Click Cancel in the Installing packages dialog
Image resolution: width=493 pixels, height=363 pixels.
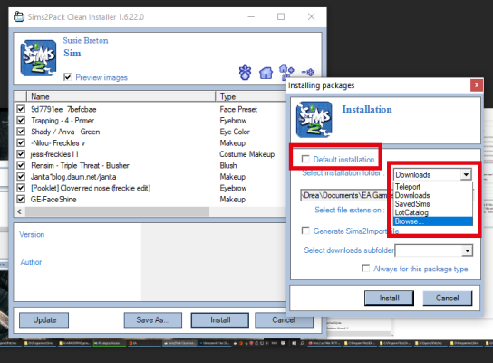pos(448,299)
